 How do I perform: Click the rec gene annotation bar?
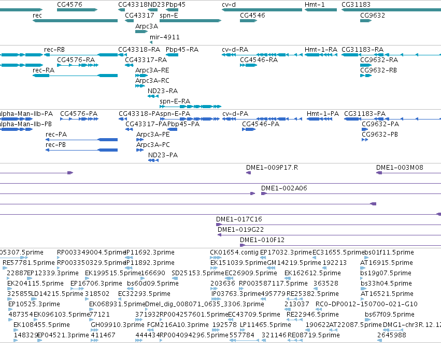pos(75,21)
